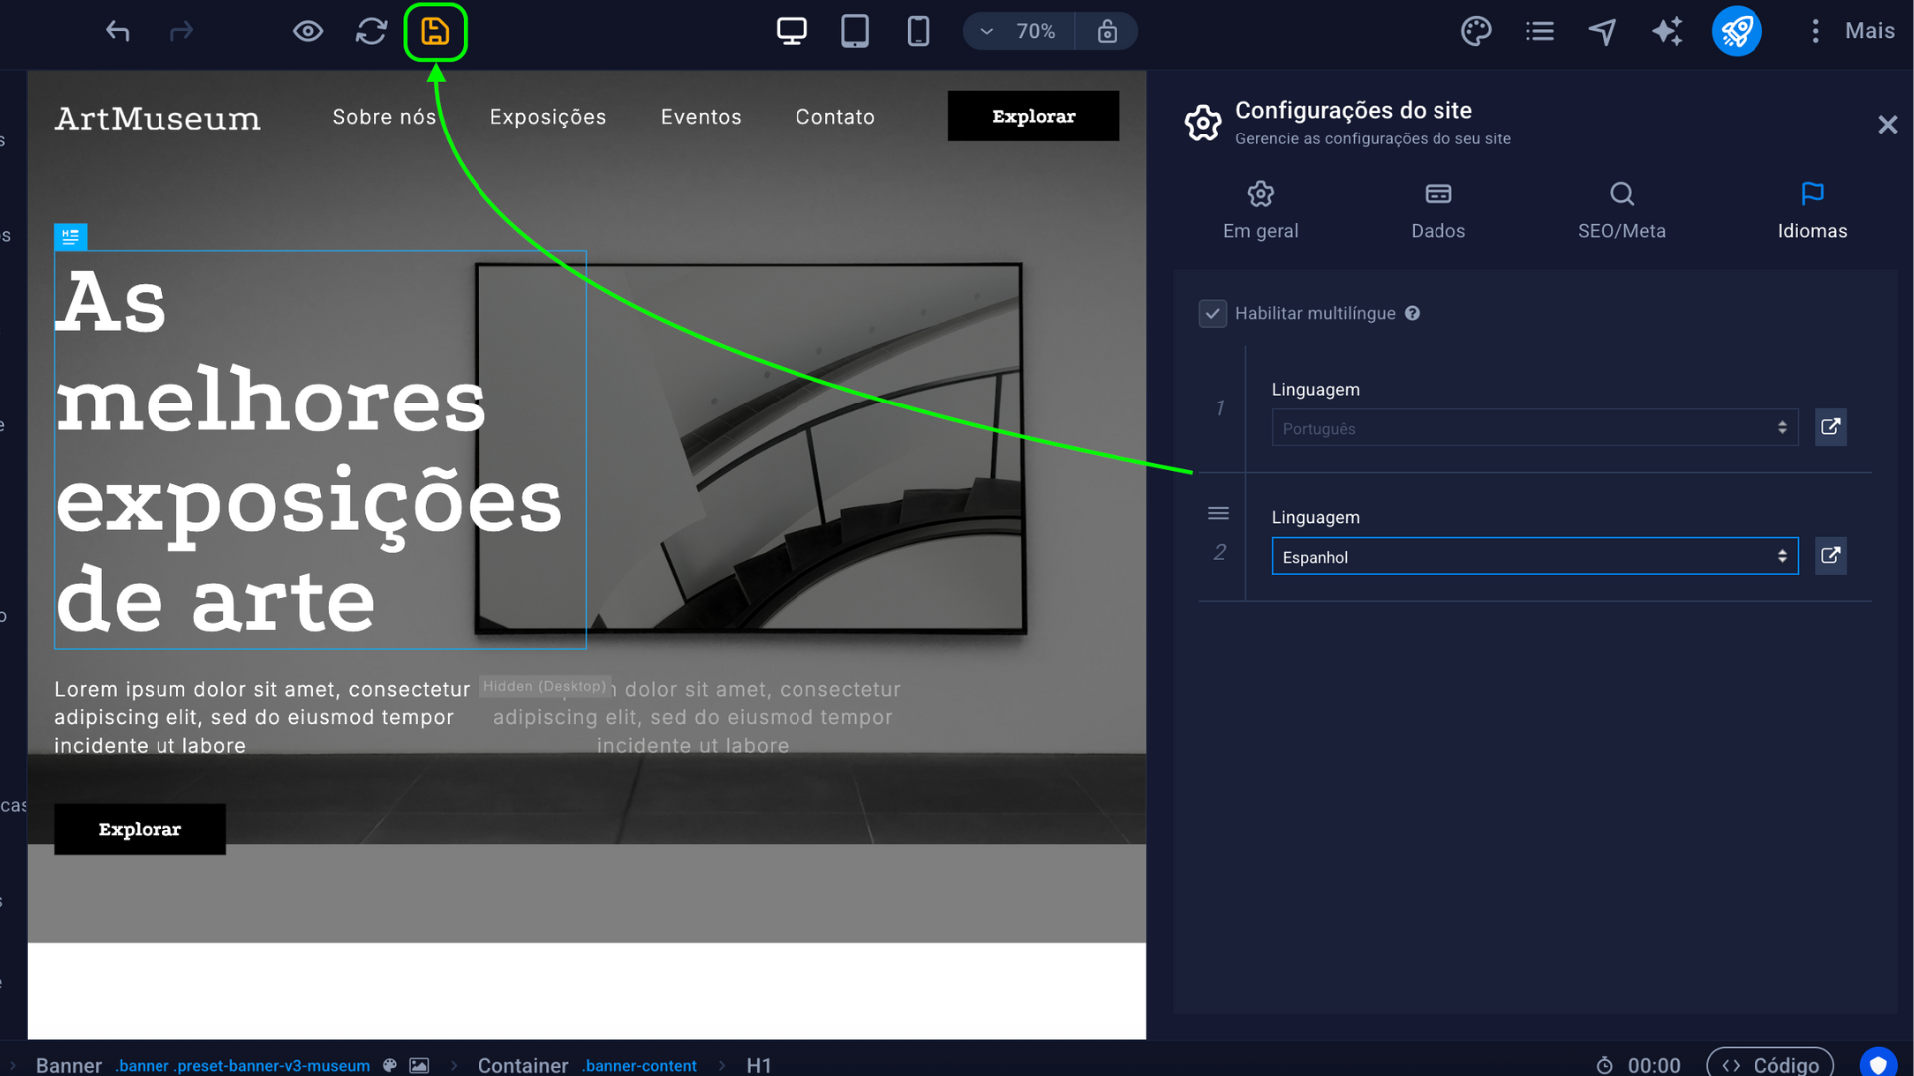Switch to mobile phone view

[x=918, y=31]
